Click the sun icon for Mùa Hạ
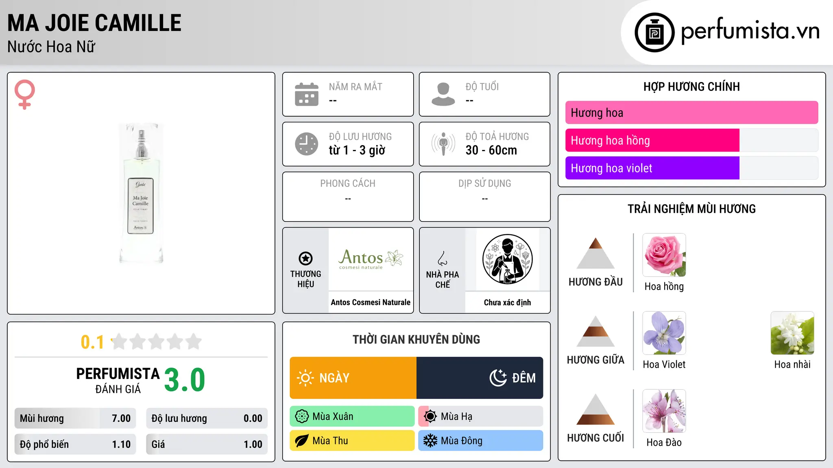 430,416
